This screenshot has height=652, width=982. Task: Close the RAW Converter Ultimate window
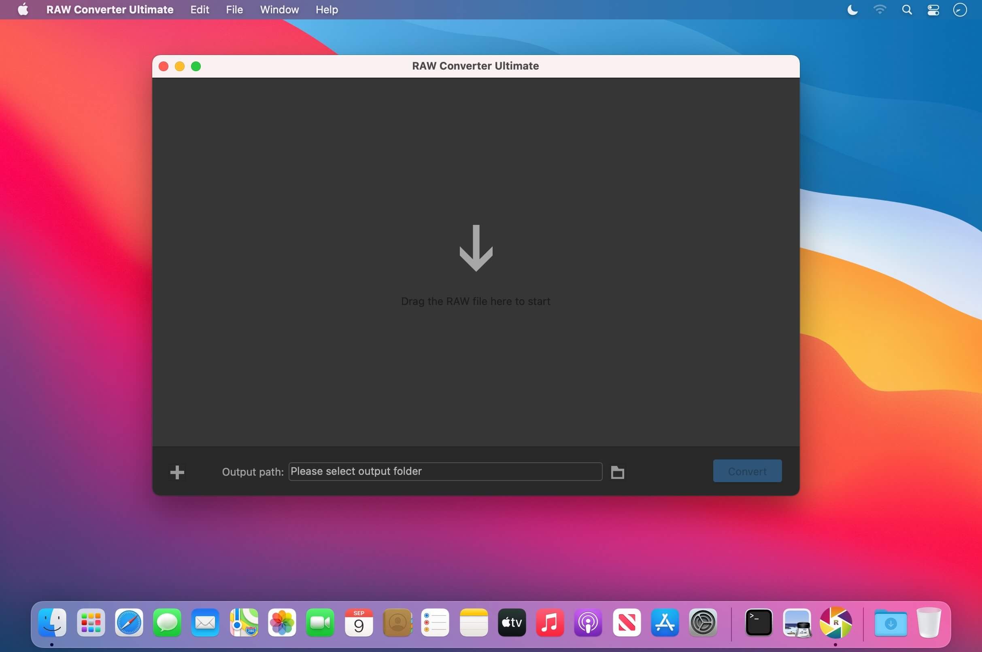pos(164,66)
